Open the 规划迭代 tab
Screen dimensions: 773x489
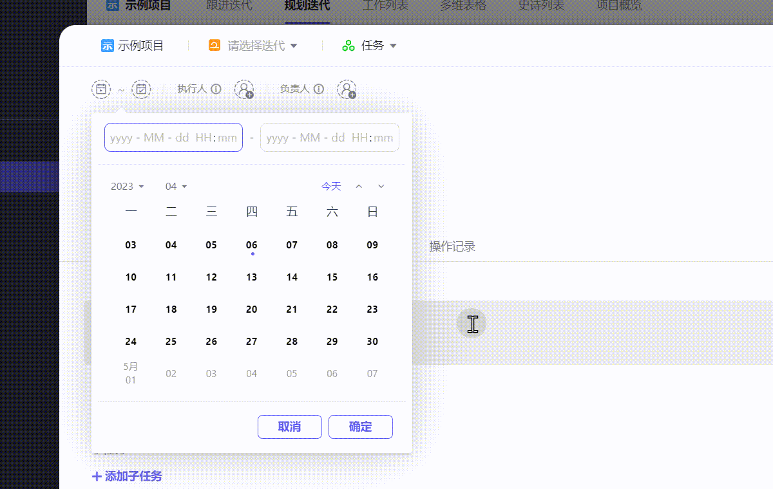pos(307,6)
